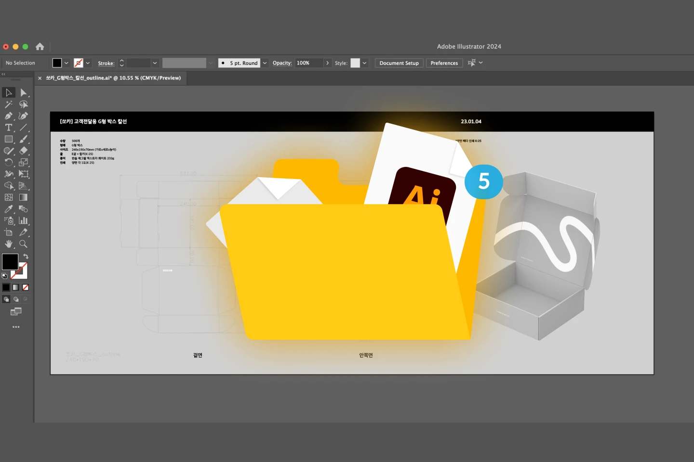Choose the Rectangle tool
Screen dimensions: 694x462
coord(9,139)
